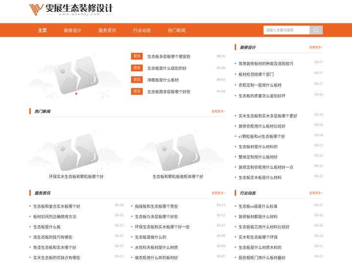The height and width of the screenshot is (264, 352).
Task: Click the magnifier search icon button
Action: pyautogui.click(x=316, y=30)
